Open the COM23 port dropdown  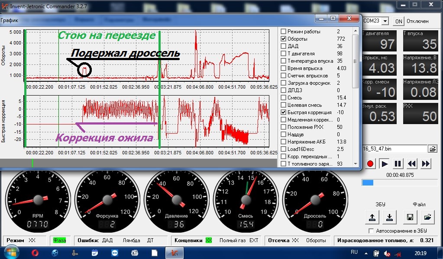click(x=385, y=21)
